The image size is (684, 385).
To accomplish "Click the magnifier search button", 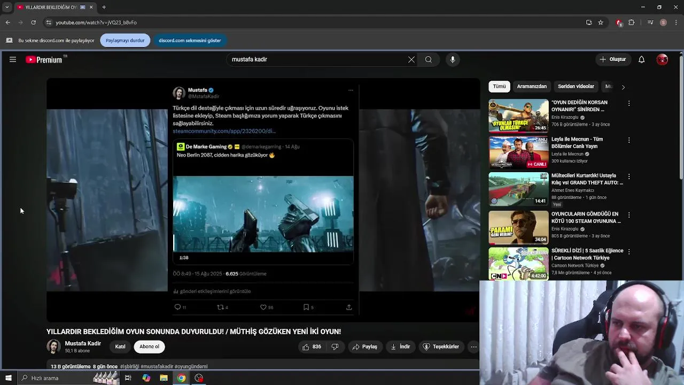I will pyautogui.click(x=429, y=59).
